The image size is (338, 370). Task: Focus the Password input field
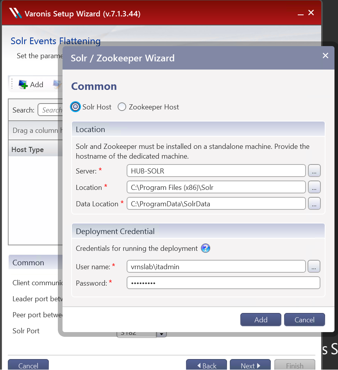click(223, 283)
